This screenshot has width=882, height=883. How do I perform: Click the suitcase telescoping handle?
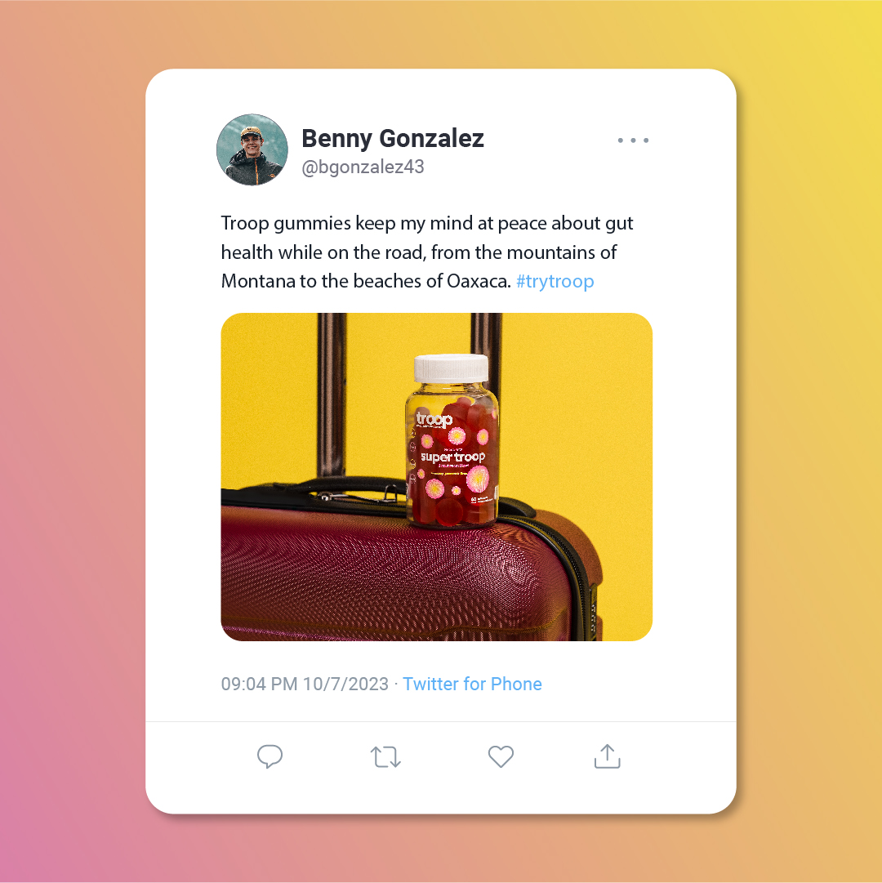332,395
